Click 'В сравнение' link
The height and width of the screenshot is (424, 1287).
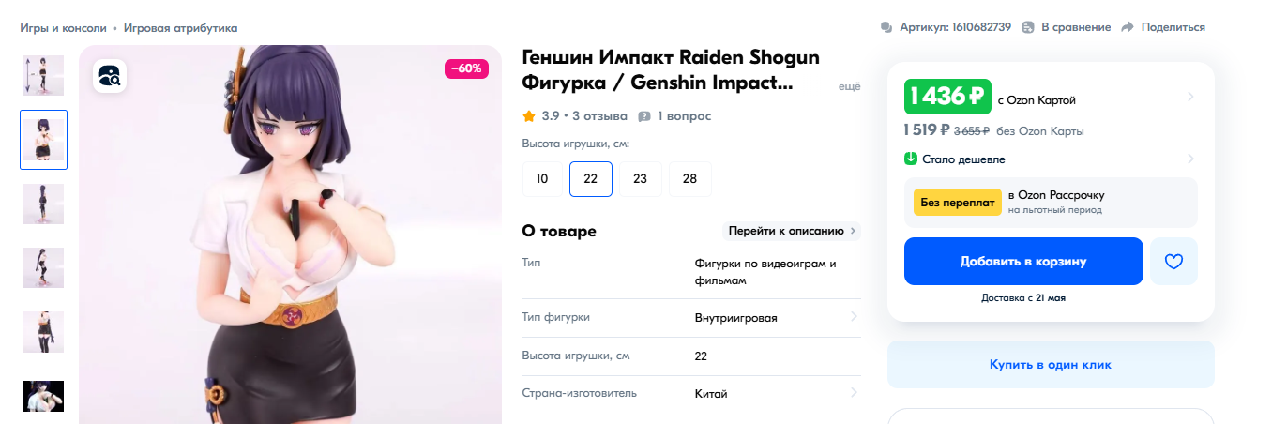point(1076,27)
